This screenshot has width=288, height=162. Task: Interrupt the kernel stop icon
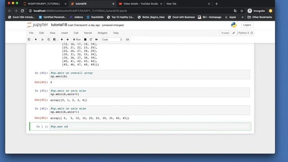[85, 40]
